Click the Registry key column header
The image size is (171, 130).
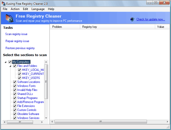(117, 27)
